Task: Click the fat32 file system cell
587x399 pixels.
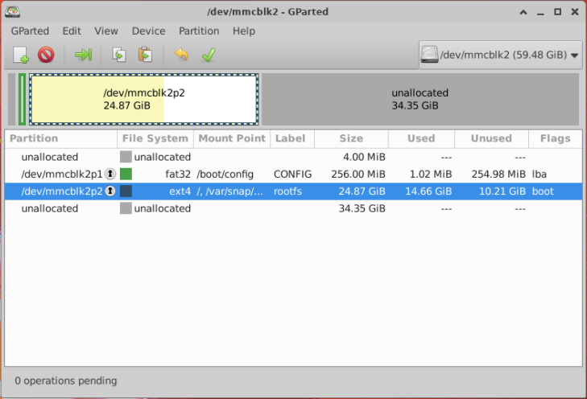Action: (x=178, y=175)
